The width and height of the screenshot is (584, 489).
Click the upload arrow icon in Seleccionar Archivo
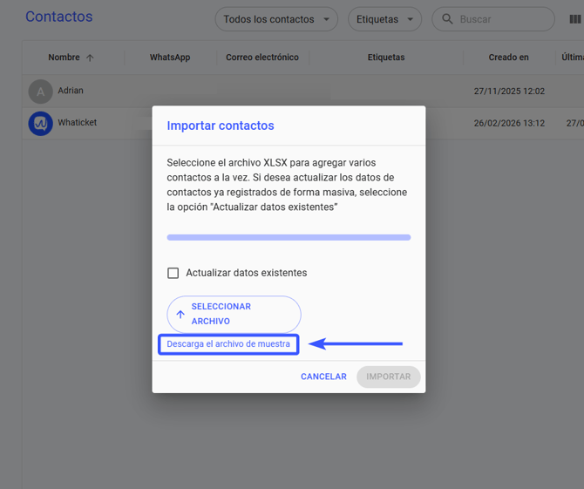point(180,315)
